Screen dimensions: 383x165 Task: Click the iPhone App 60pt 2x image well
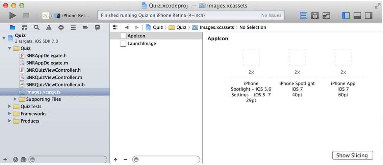343,57
